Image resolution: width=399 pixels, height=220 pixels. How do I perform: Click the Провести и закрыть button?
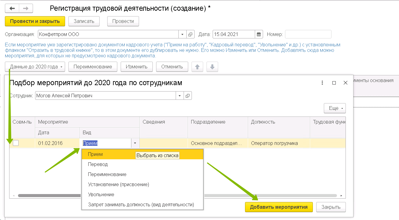[35, 21]
